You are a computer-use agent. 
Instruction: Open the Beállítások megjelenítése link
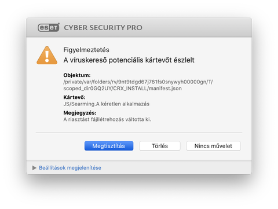pyautogui.click(x=70, y=168)
